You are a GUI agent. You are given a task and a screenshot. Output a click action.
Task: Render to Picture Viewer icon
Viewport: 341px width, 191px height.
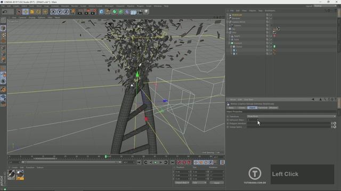pos(87,12)
